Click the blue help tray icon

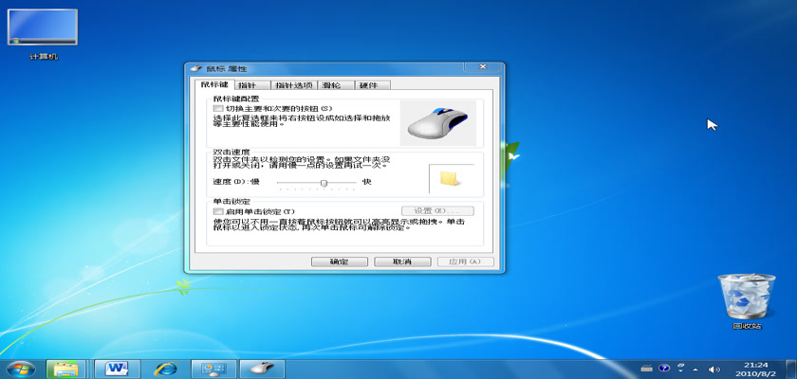click(x=665, y=368)
